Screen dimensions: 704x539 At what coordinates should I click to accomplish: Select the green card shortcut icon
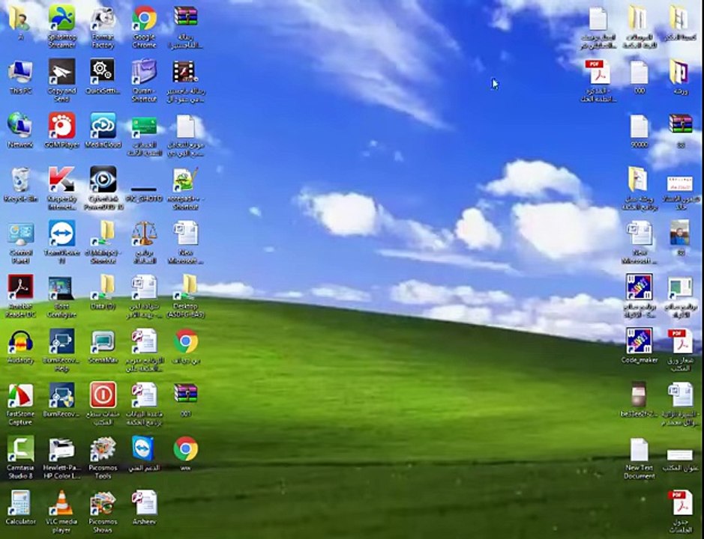click(144, 135)
